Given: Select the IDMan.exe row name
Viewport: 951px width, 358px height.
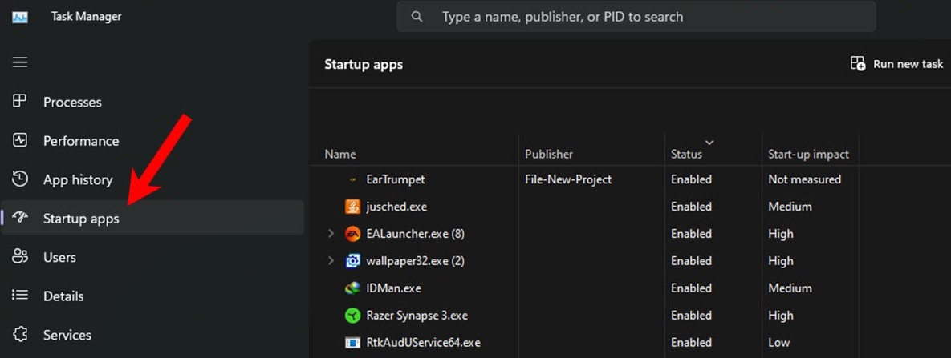Looking at the screenshot, I should point(393,288).
